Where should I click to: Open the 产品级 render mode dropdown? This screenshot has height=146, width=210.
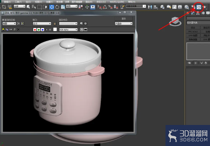124,23
